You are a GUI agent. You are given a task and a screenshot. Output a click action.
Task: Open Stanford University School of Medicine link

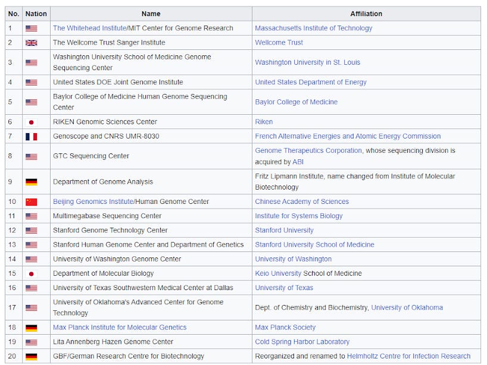click(x=314, y=245)
